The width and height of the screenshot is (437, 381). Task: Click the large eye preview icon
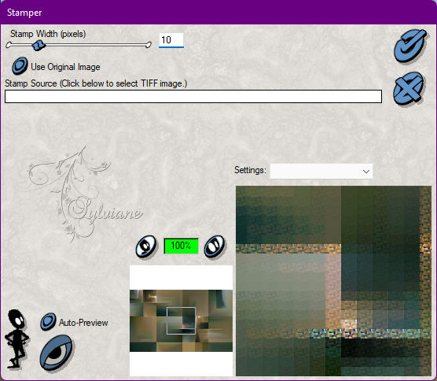pyautogui.click(x=57, y=353)
